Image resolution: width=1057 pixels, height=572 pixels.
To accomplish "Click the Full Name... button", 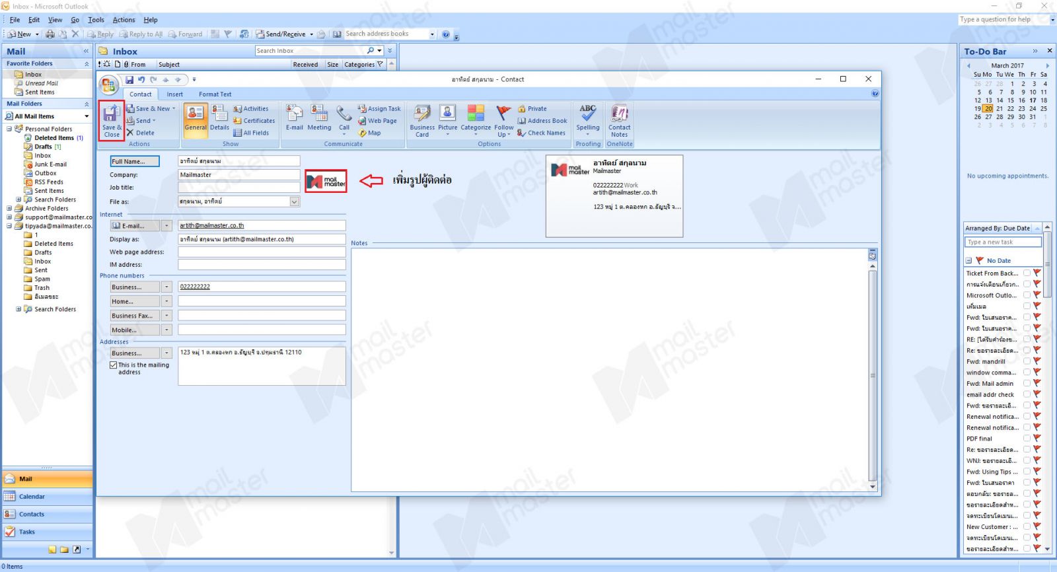I will (x=135, y=161).
